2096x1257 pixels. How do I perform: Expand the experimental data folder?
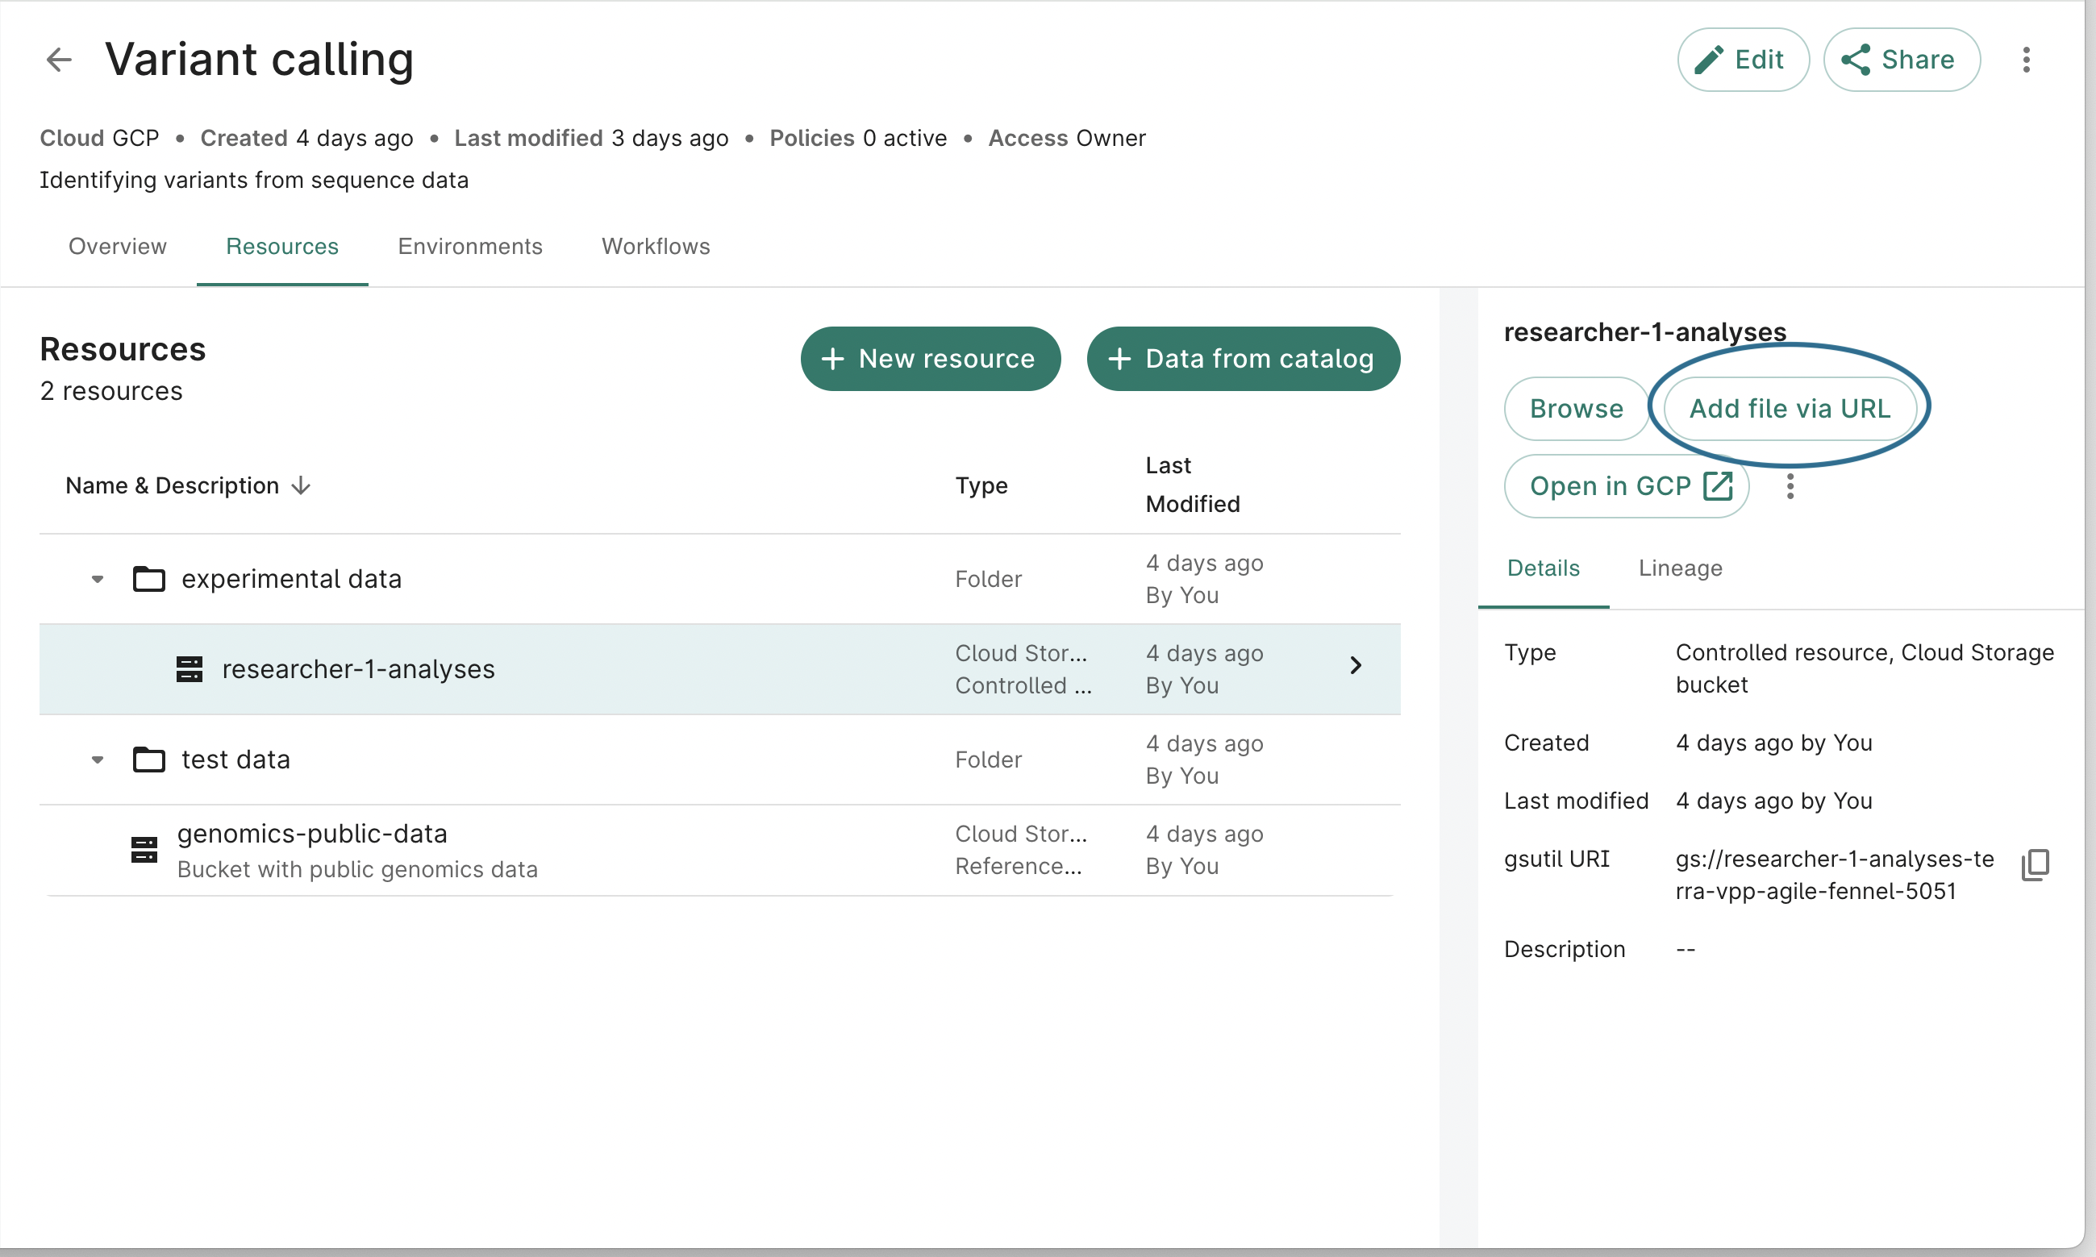98,577
